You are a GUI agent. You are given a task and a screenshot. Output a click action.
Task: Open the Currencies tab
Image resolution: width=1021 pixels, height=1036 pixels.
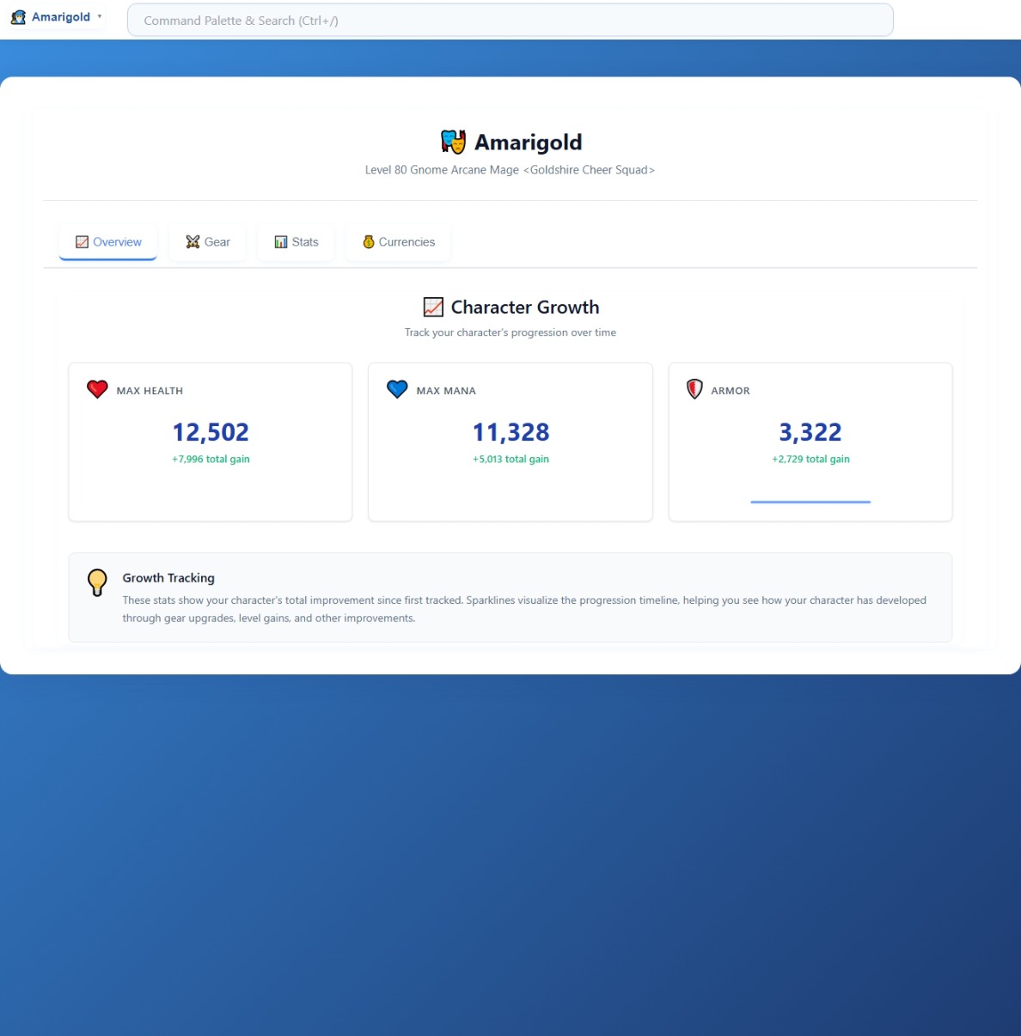399,242
